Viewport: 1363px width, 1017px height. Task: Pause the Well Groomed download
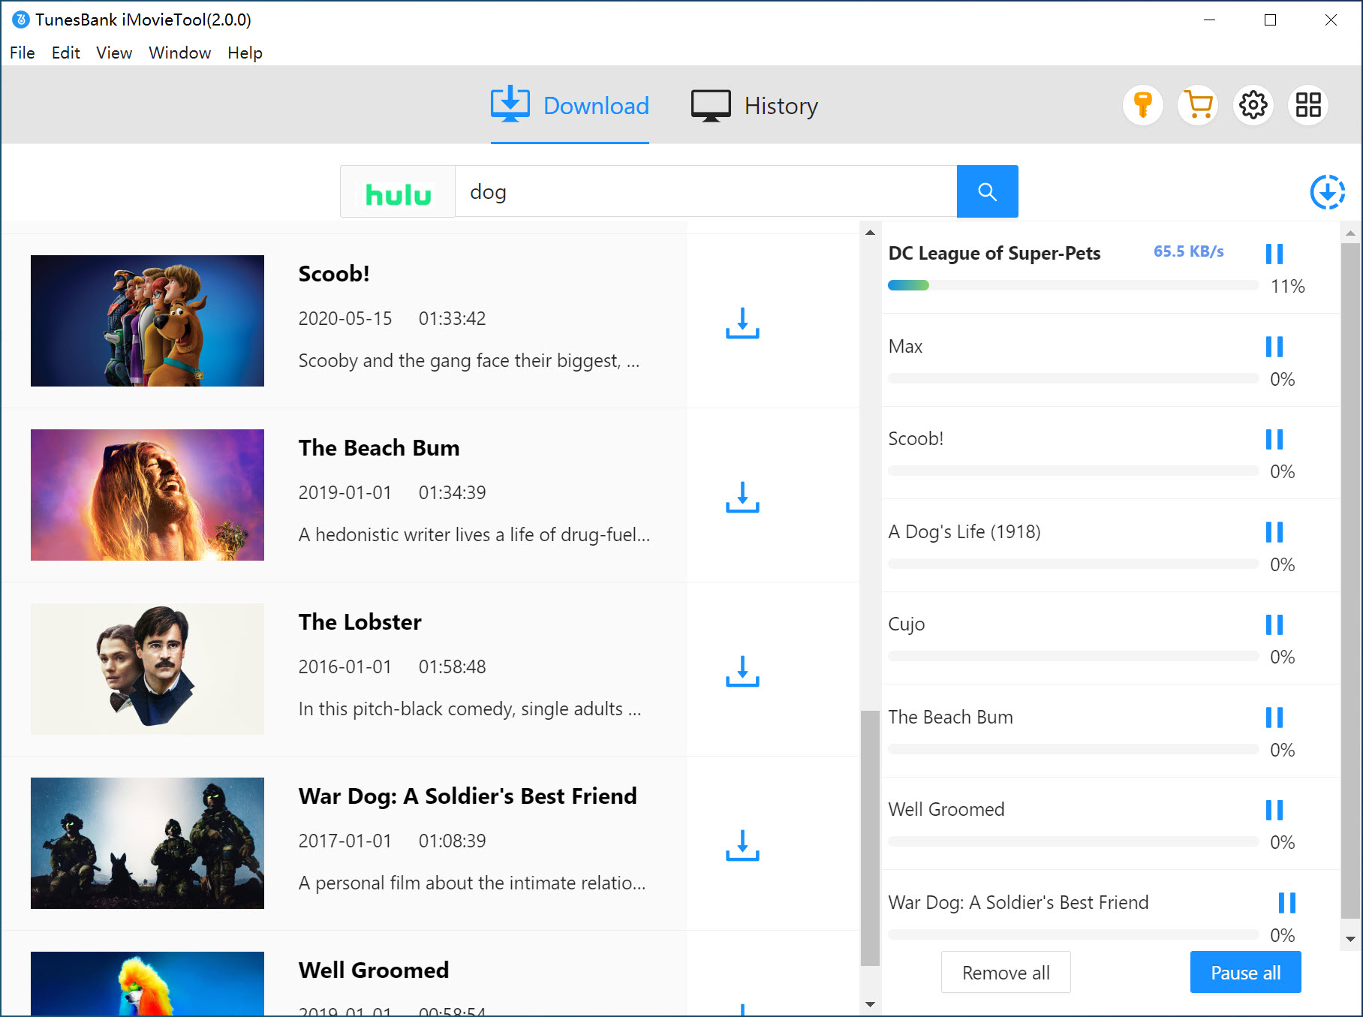tap(1274, 810)
